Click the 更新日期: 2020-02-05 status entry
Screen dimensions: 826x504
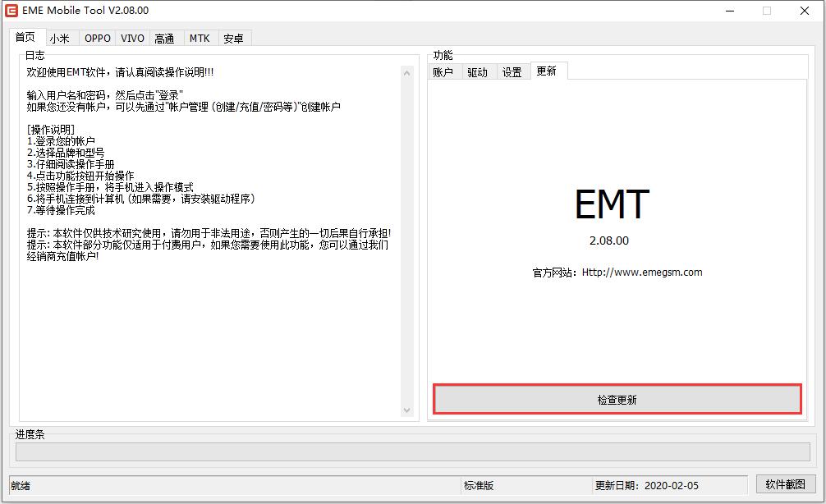(x=647, y=486)
